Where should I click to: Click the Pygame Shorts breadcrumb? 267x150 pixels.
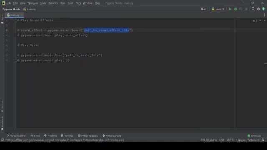click(x=11, y=9)
